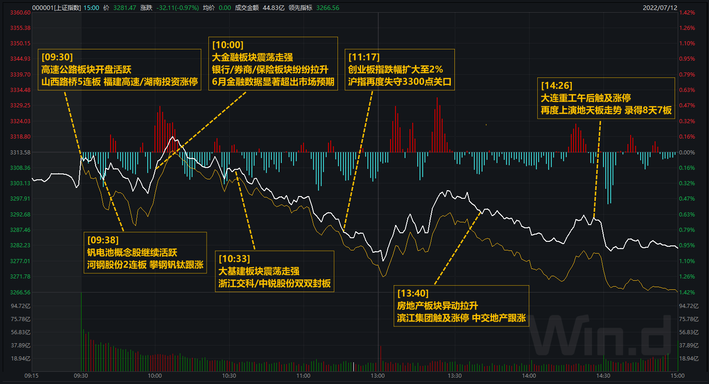Image resolution: width=709 pixels, height=384 pixels.
Task: Click the 3266.56 bottom price axis label
Action: [20, 293]
